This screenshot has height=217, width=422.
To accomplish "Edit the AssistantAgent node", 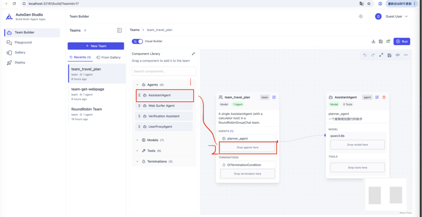I will [x=377, y=97].
